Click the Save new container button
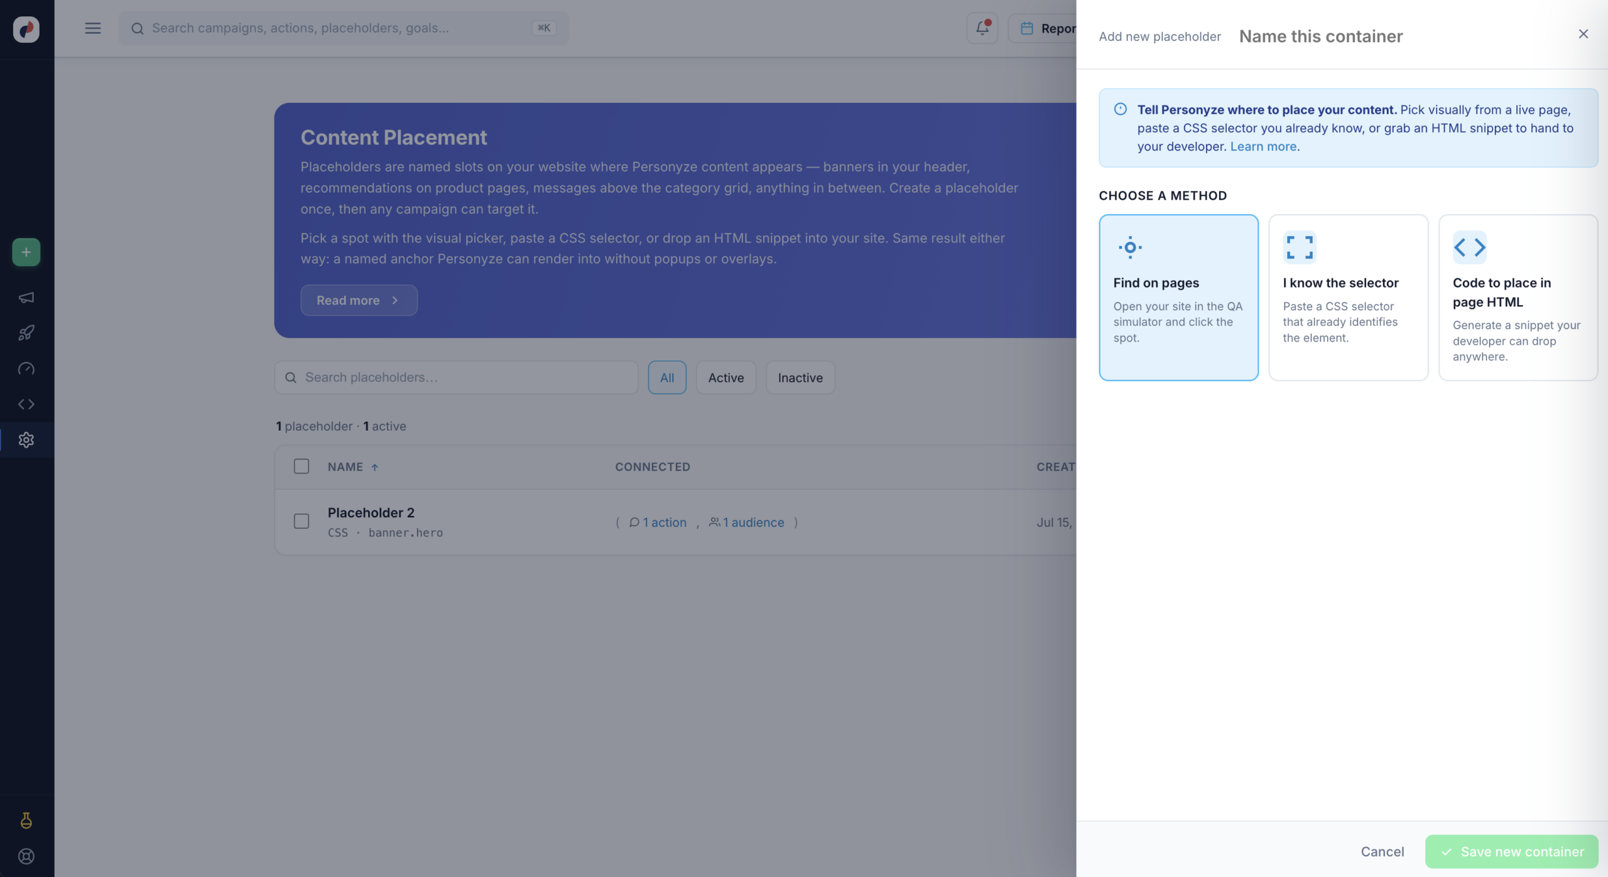Screen dimensions: 1608x877 tap(1512, 851)
